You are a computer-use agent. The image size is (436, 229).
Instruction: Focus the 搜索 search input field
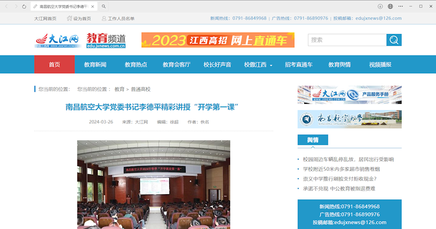pyautogui.click(x=347, y=40)
